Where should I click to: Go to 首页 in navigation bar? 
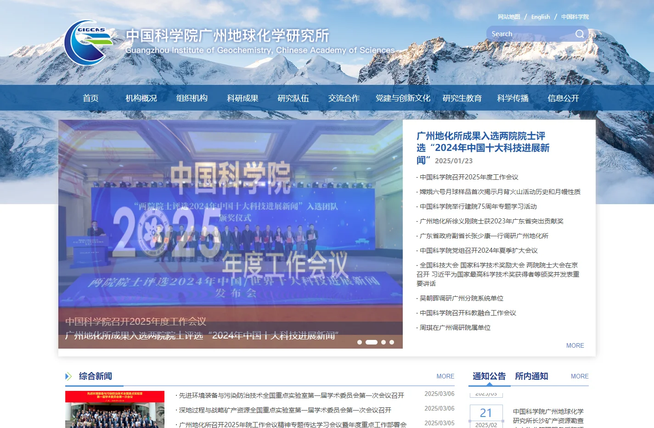click(90, 98)
